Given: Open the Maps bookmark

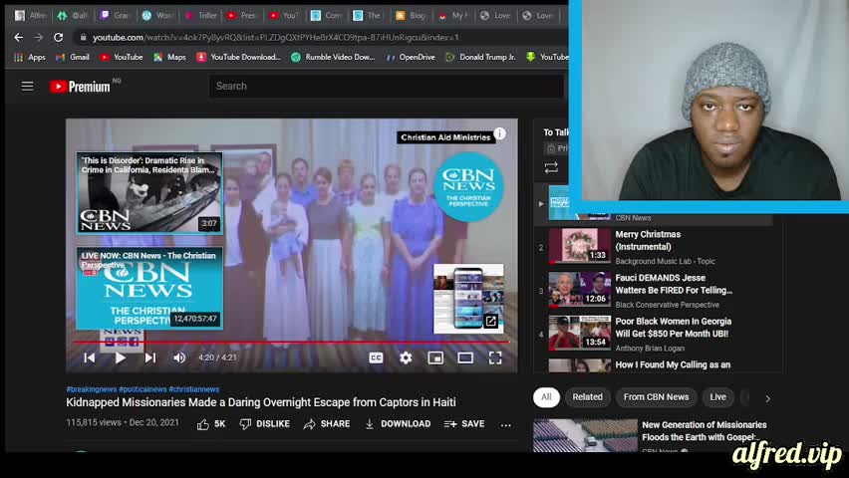Looking at the screenshot, I should (169, 57).
